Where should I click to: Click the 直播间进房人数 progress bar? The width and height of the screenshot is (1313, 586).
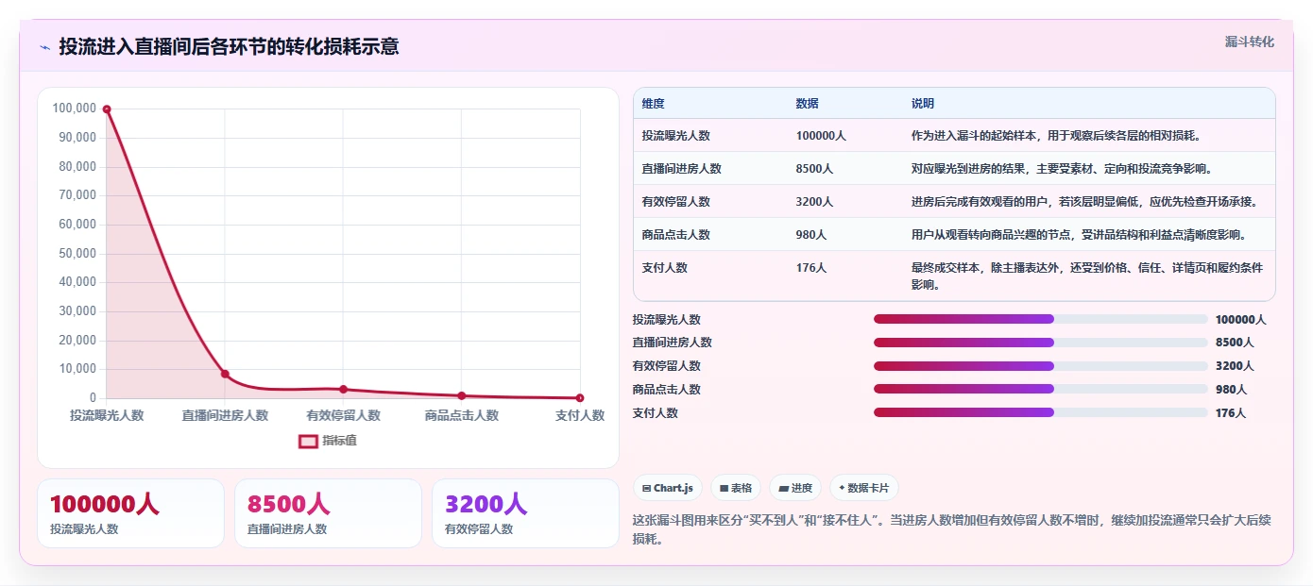1041,343
